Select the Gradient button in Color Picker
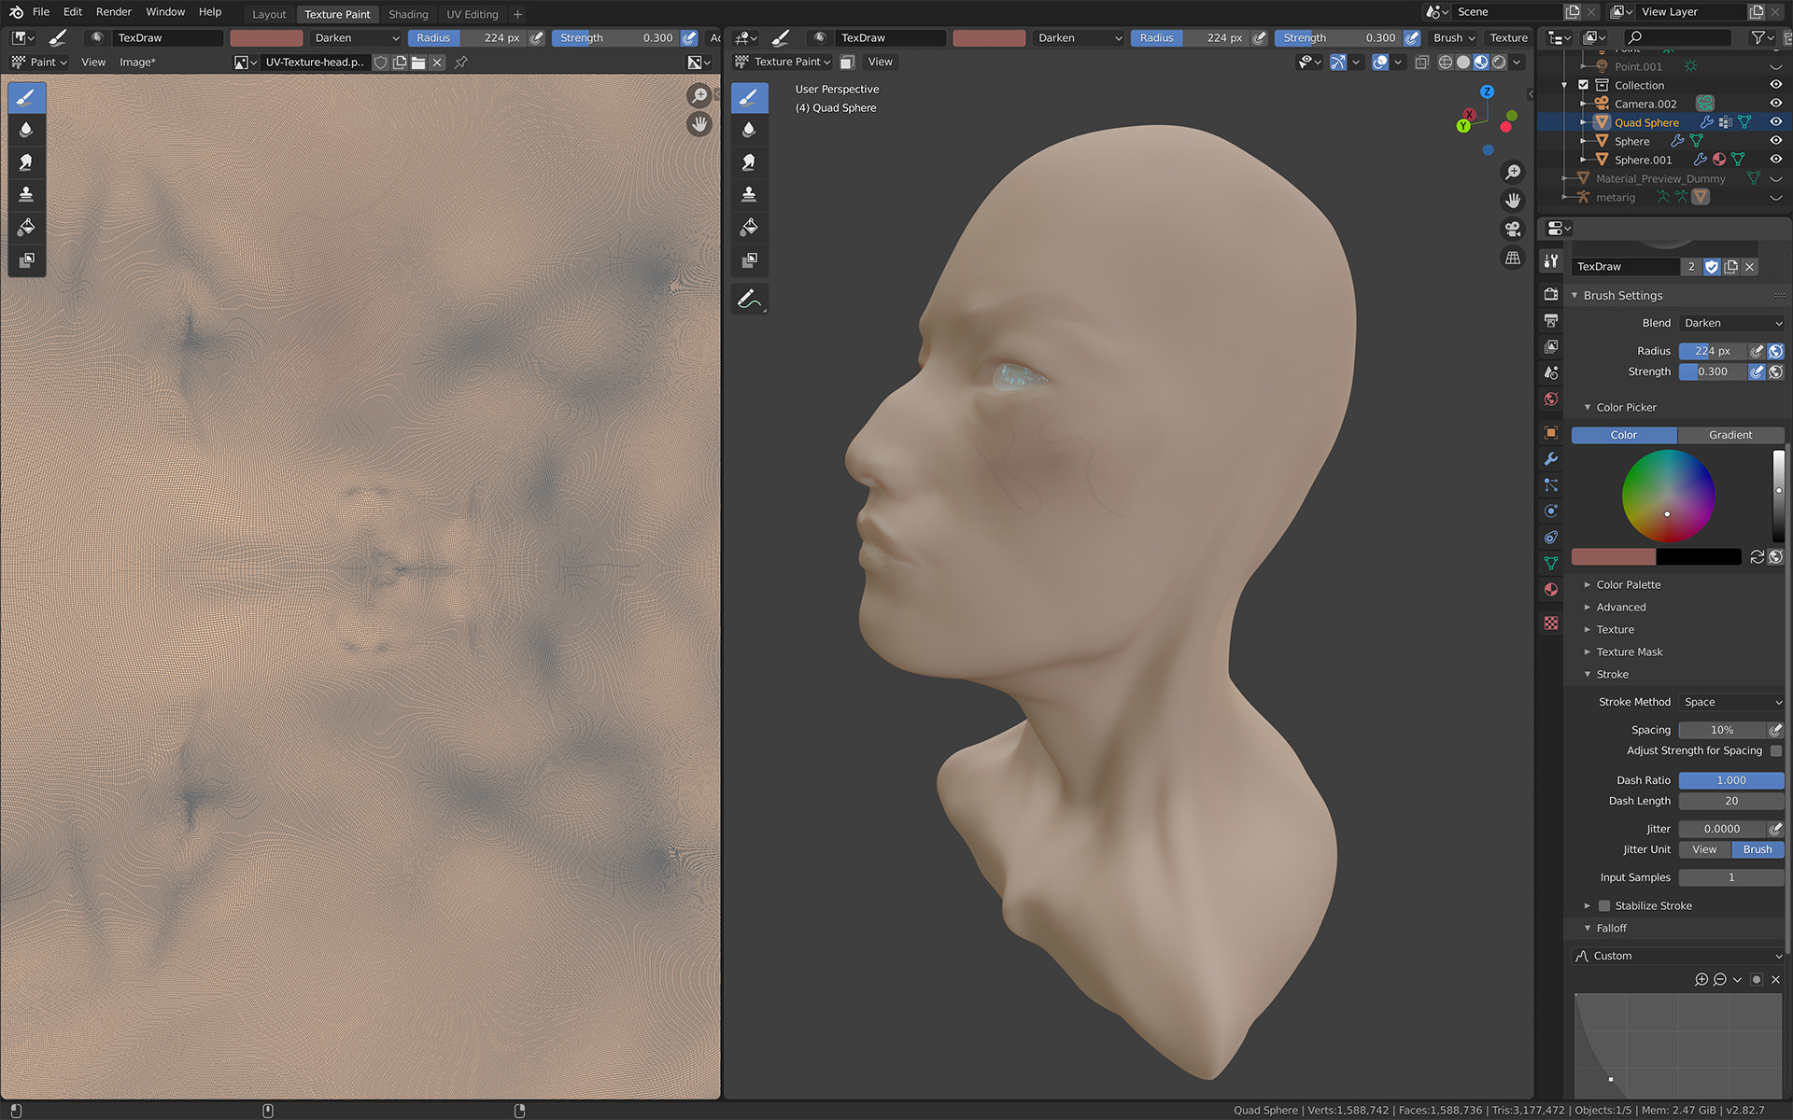1793x1120 pixels. (1729, 435)
